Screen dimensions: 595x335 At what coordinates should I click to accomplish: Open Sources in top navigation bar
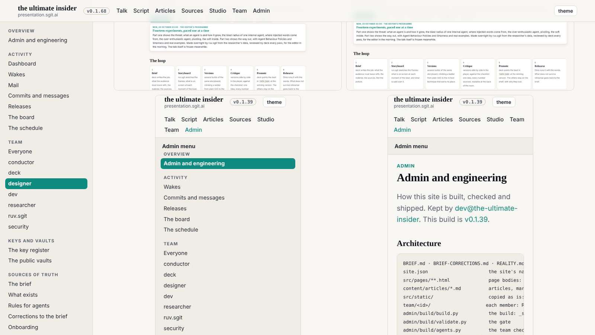click(x=192, y=11)
